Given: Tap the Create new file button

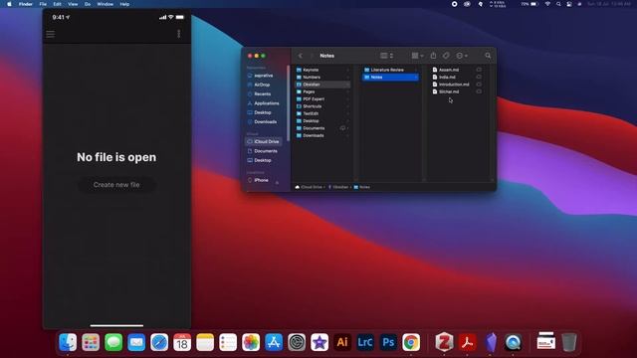Looking at the screenshot, I should (116, 185).
